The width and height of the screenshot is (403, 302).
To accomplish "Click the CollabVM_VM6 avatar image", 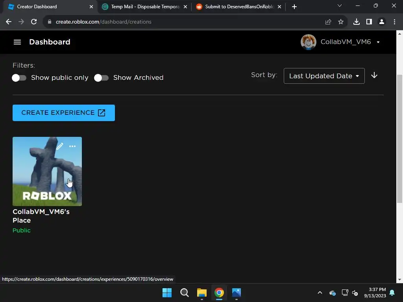I will click(x=309, y=42).
